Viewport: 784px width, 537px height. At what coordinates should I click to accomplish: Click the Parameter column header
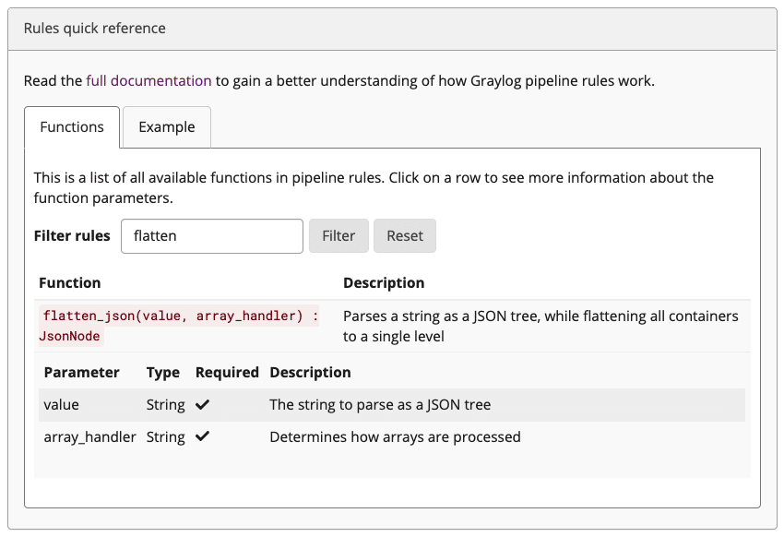click(x=79, y=372)
